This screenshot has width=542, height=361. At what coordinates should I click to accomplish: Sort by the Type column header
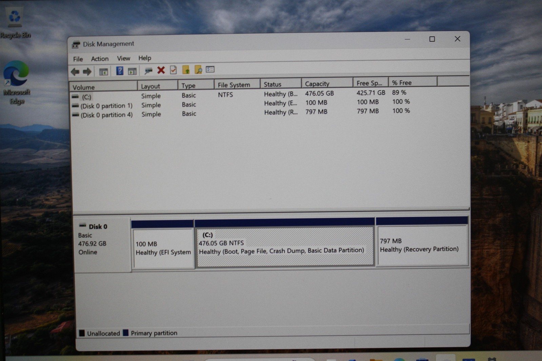[x=196, y=85]
